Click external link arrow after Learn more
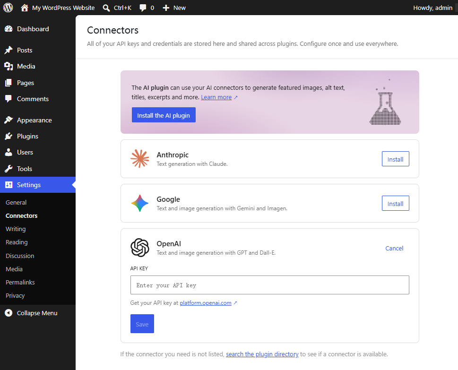This screenshot has width=458, height=370. (235, 97)
